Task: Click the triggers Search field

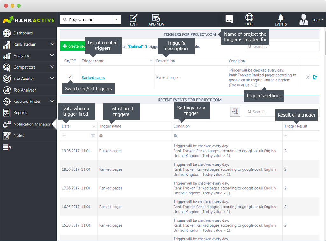Action: point(282,47)
